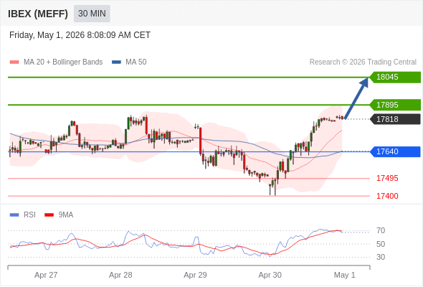The height and width of the screenshot is (287, 423).
Task: Toggle the MA 20 + Bollinger Bands legend label
Action: 63,62
